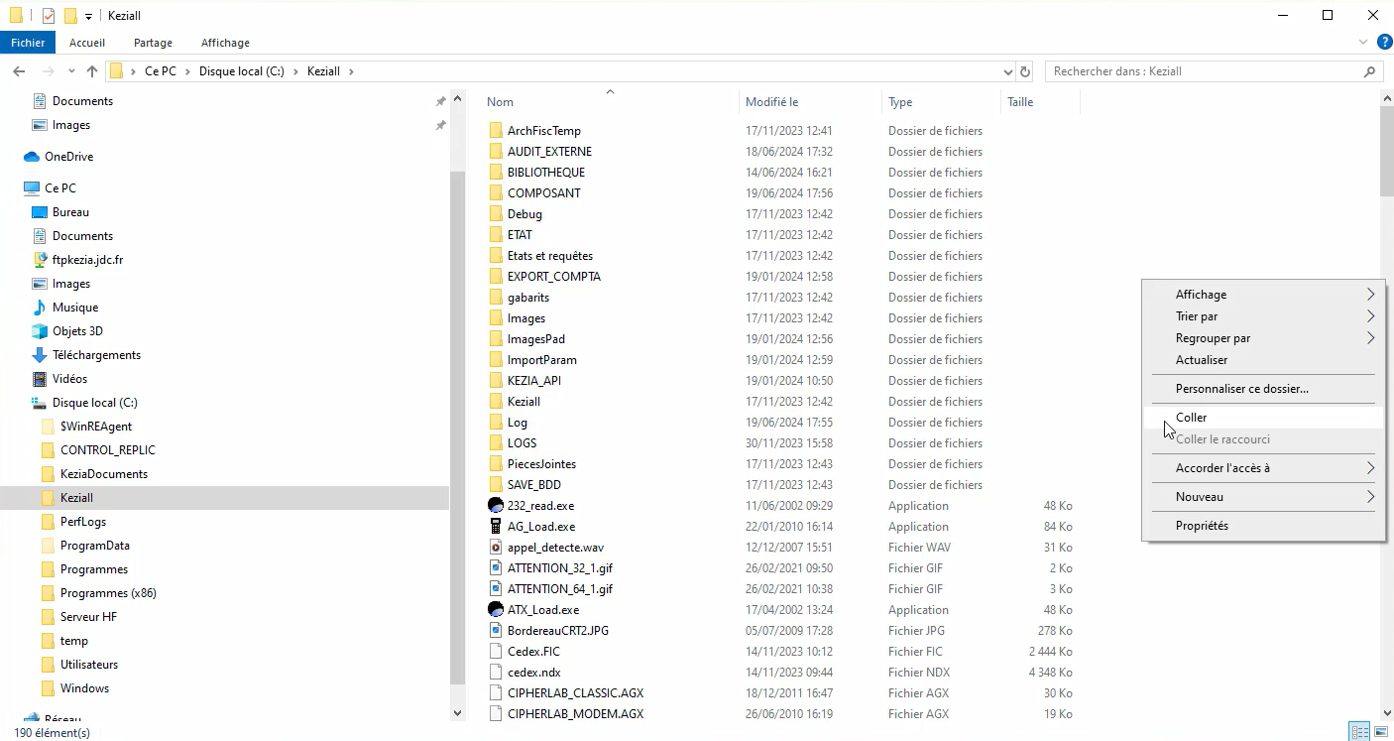The image size is (1394, 741).
Task: Open the Partage ribbon tab
Action: click(153, 43)
